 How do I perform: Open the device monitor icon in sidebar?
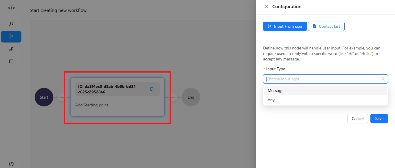[x=11, y=62]
